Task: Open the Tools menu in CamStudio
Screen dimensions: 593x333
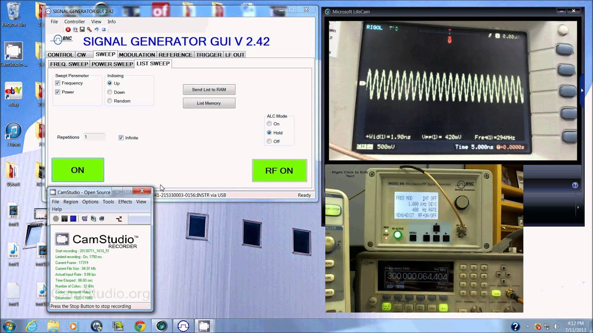Action: pos(108,202)
